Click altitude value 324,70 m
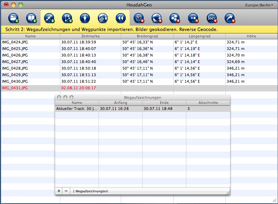Viewport: 278px width, 204px height. [235, 55]
